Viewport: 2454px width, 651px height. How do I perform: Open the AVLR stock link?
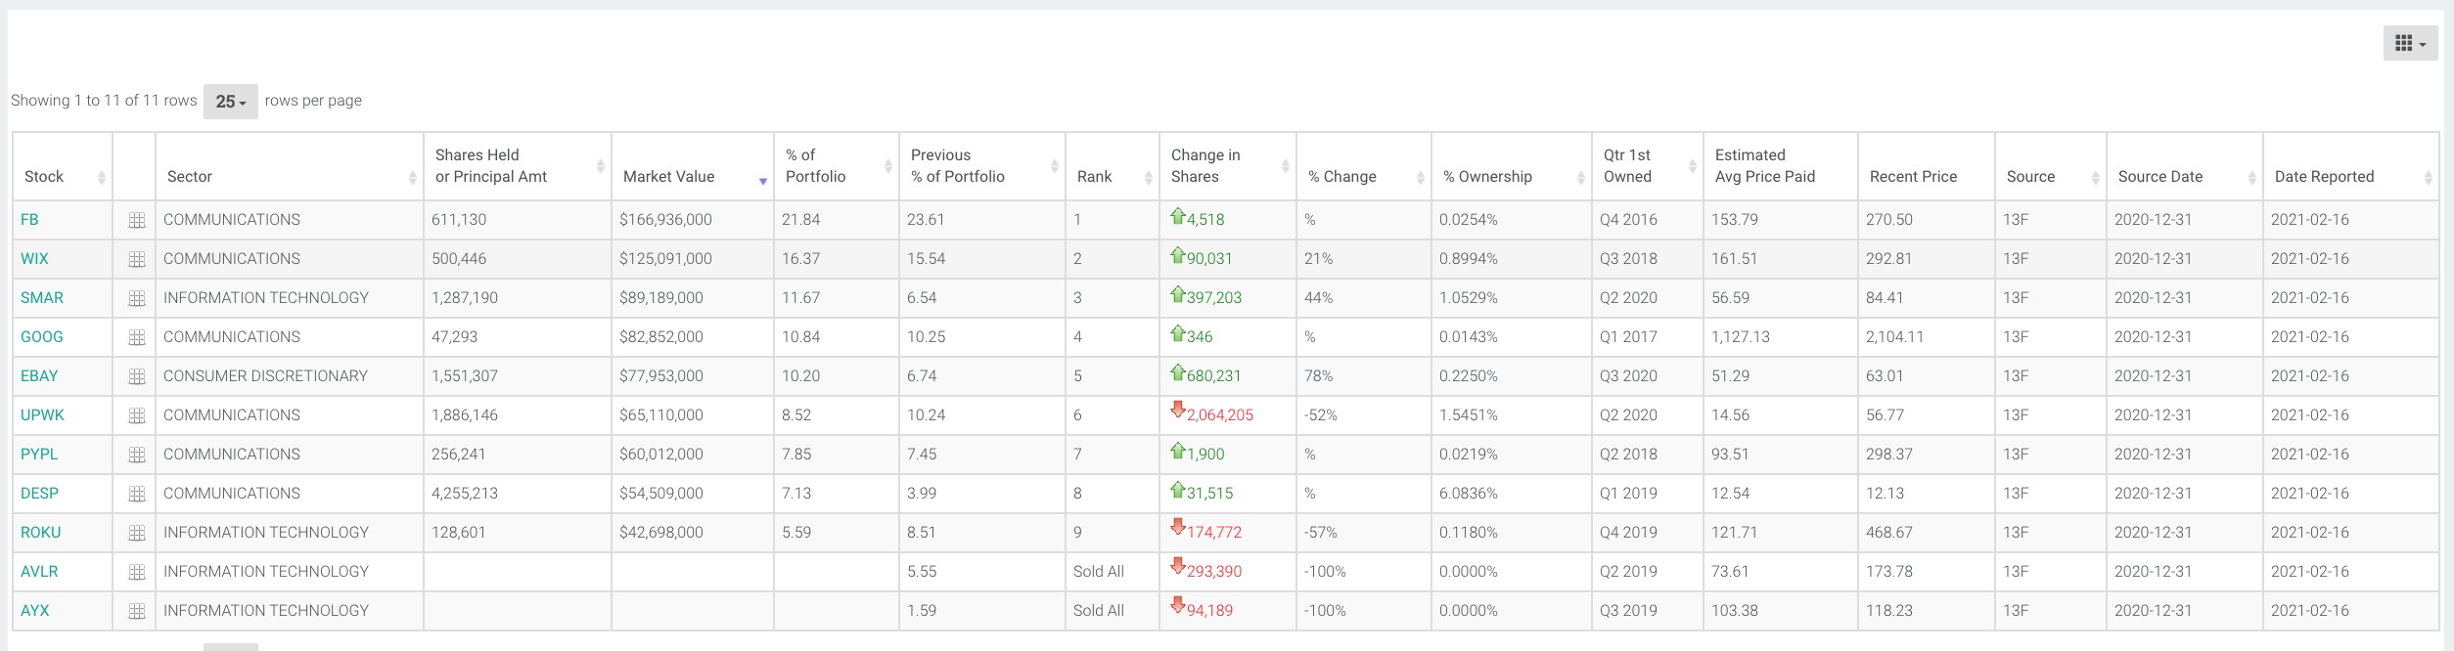click(39, 572)
